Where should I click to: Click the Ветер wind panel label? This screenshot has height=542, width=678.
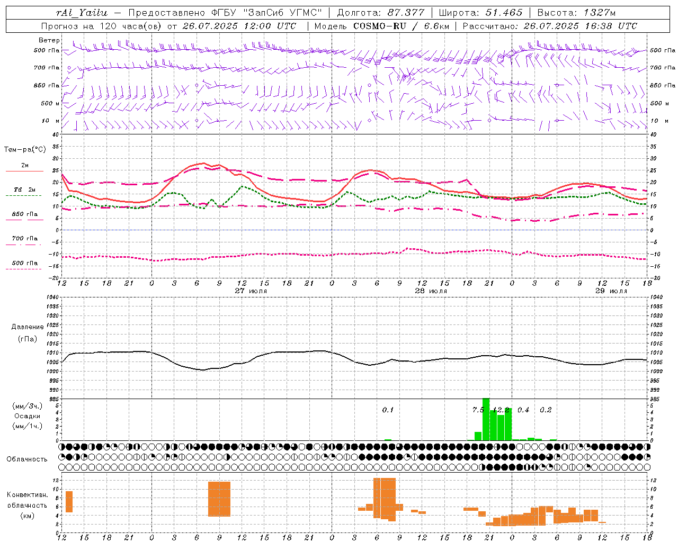pyautogui.click(x=49, y=40)
